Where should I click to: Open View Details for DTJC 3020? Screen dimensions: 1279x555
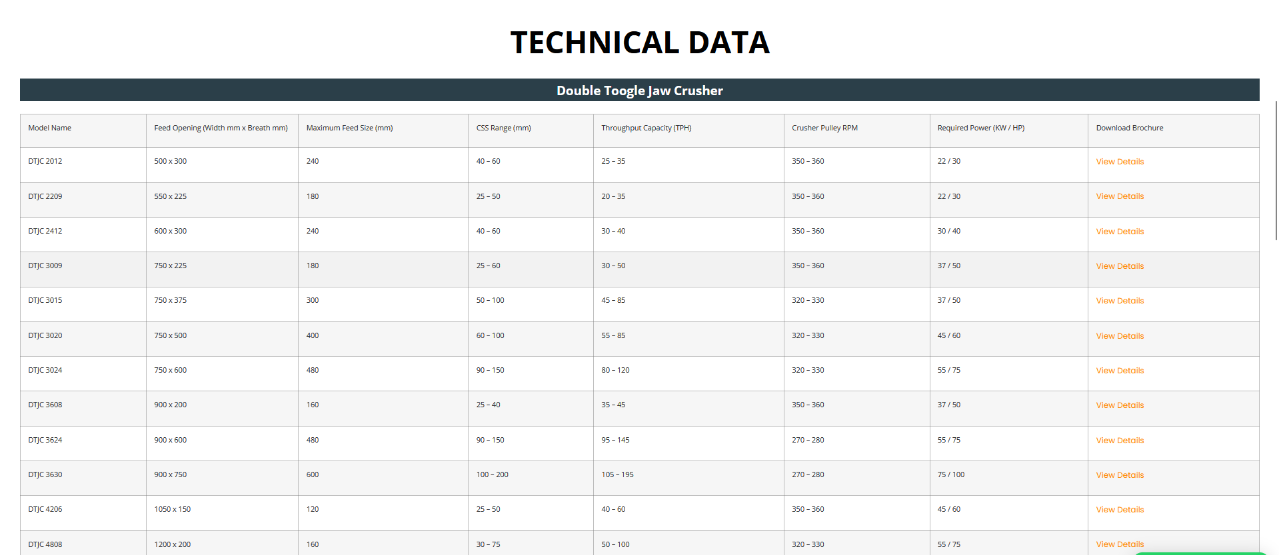pyautogui.click(x=1119, y=336)
